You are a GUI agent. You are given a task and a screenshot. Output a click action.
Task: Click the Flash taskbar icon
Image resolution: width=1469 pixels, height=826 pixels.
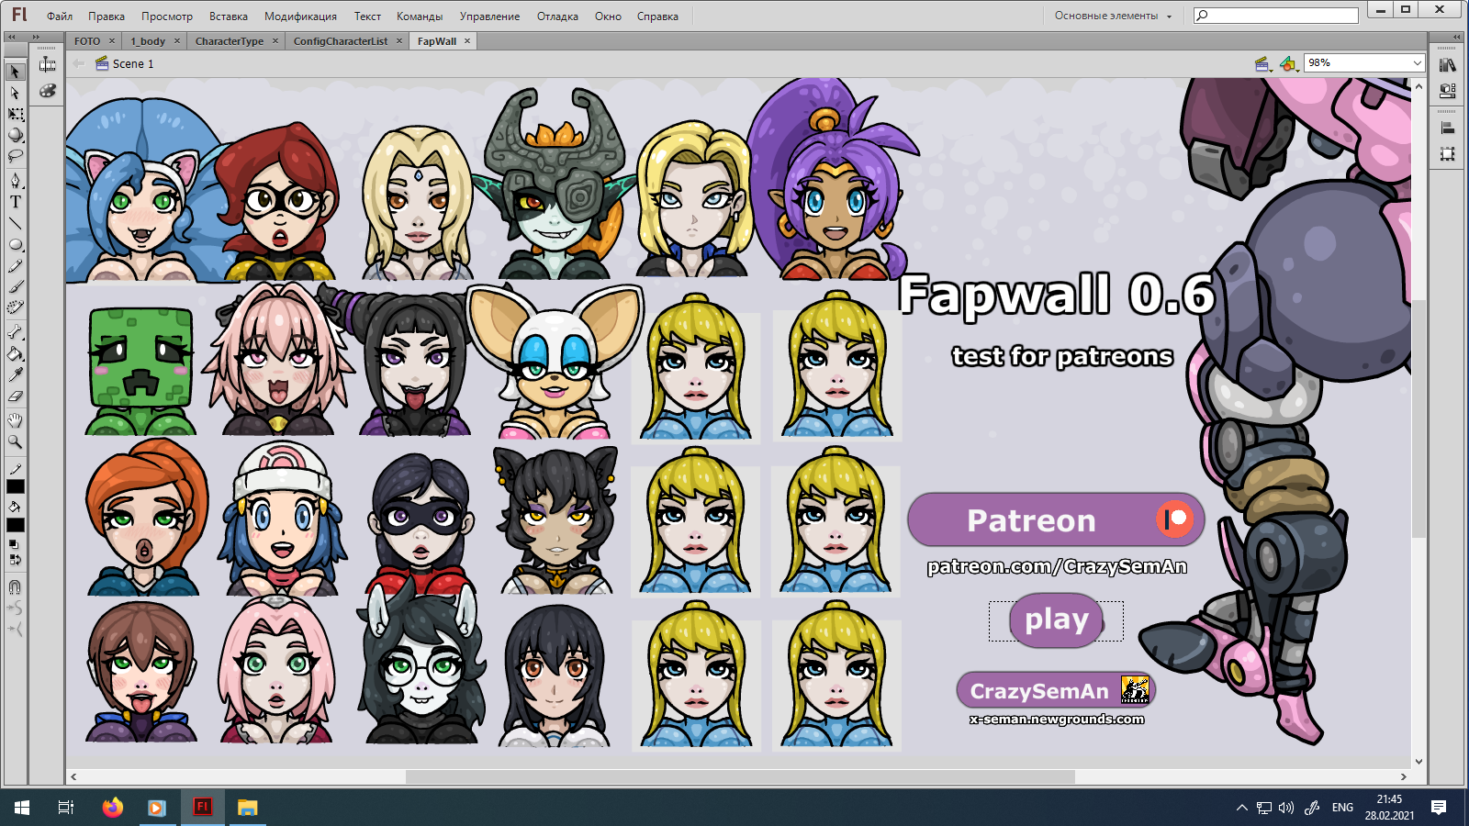point(202,807)
